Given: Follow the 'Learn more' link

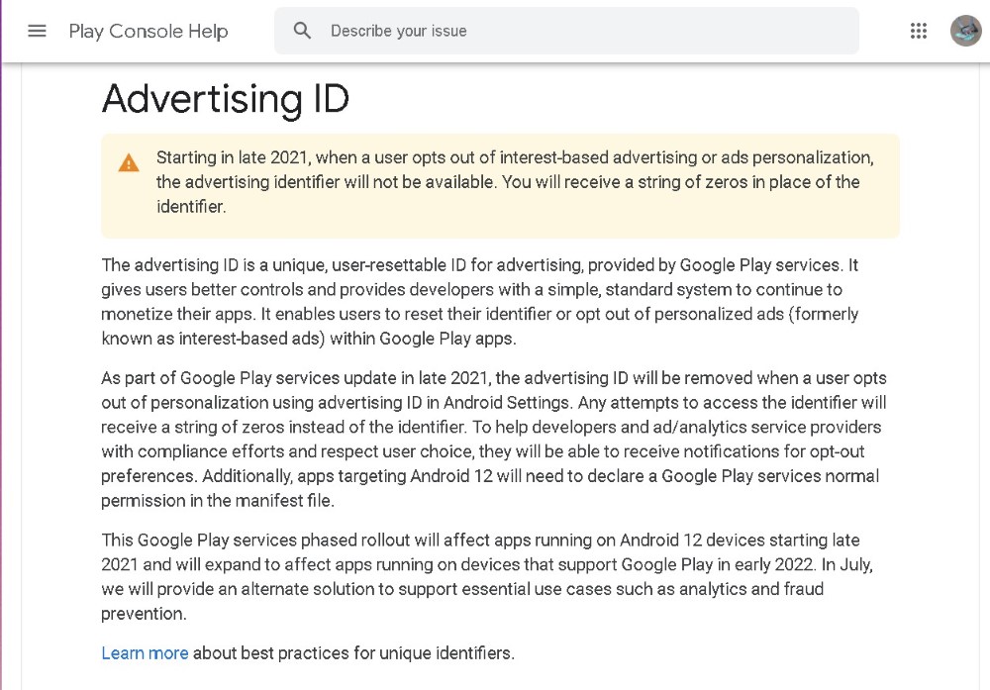Looking at the screenshot, I should click(145, 652).
